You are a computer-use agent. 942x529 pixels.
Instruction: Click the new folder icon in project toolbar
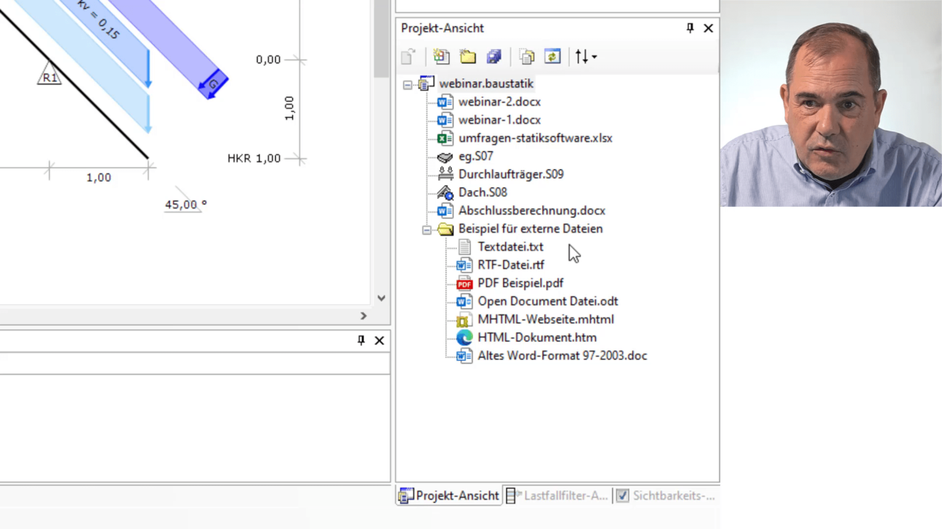pos(467,57)
